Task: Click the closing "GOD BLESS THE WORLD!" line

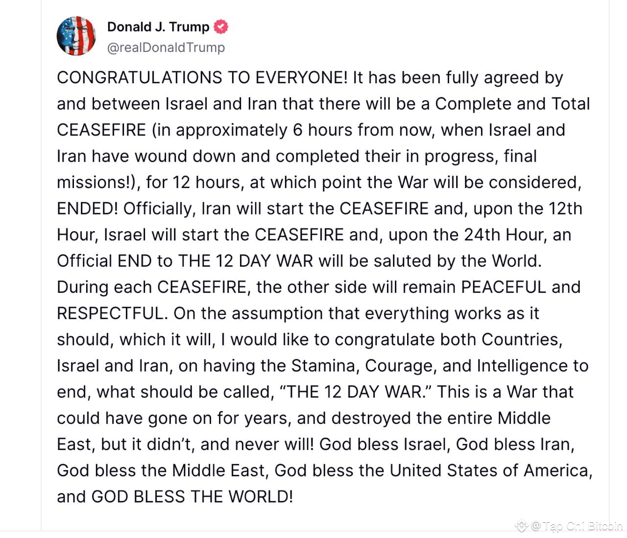Action: click(x=192, y=496)
